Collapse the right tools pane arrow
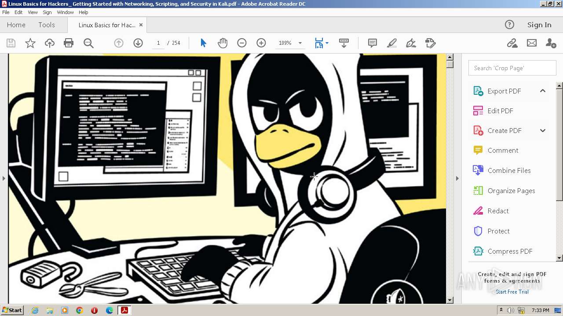563x316 pixels. (x=457, y=178)
